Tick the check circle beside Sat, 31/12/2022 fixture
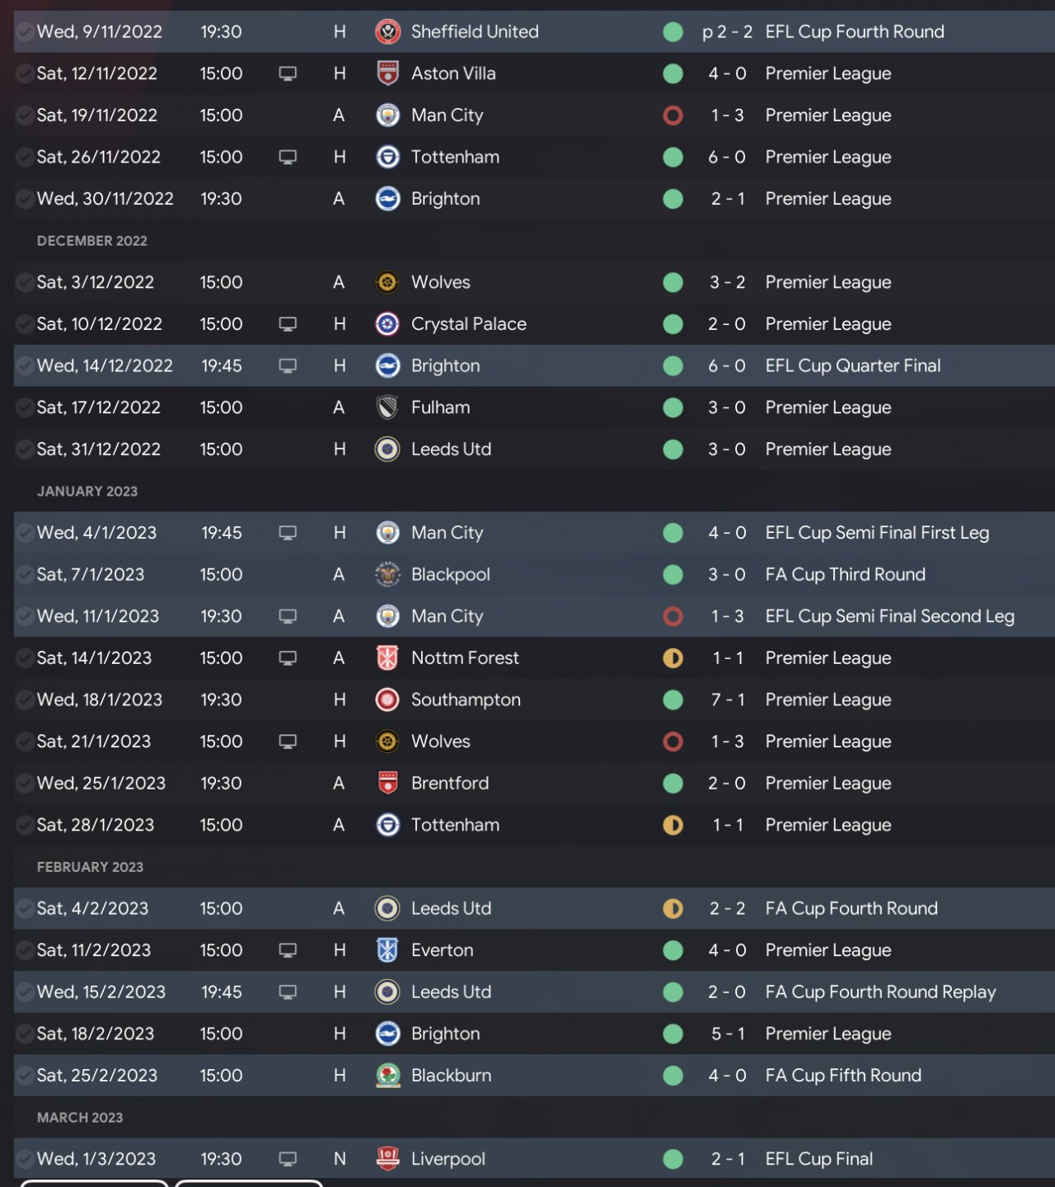Viewport: 1055px width, 1187px height. click(x=25, y=450)
